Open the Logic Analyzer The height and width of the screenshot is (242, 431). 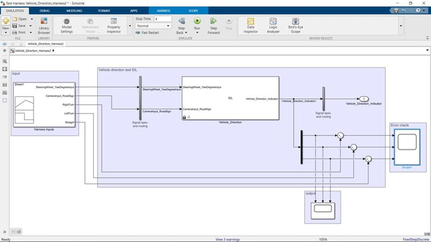click(273, 25)
